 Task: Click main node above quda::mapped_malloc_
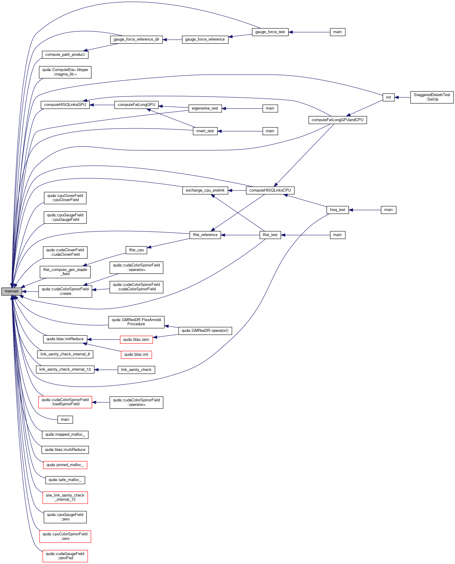tap(65, 420)
